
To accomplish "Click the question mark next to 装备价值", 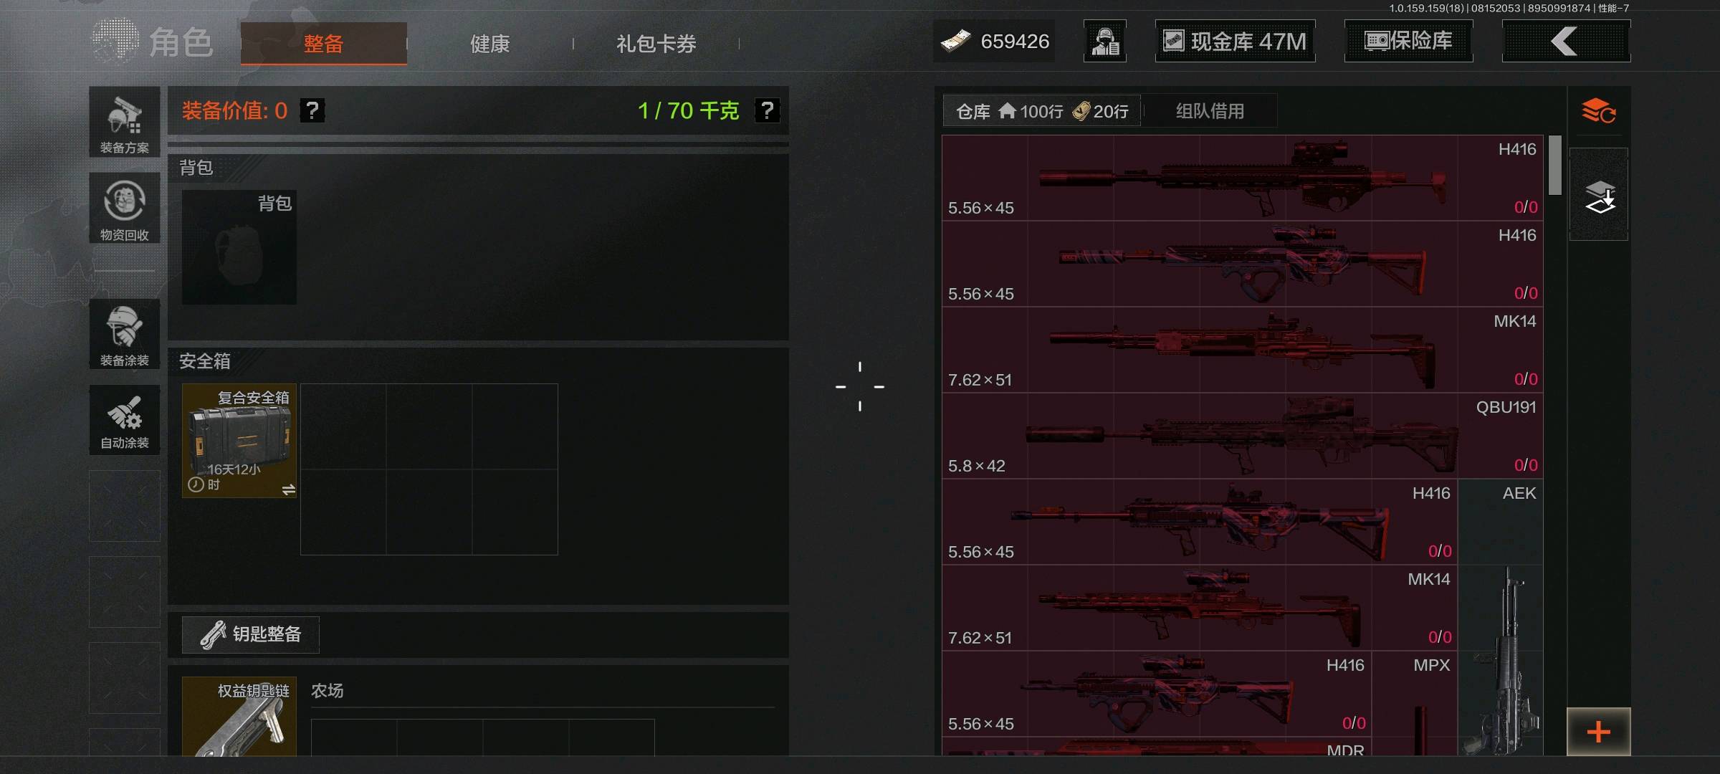I will click(x=312, y=110).
